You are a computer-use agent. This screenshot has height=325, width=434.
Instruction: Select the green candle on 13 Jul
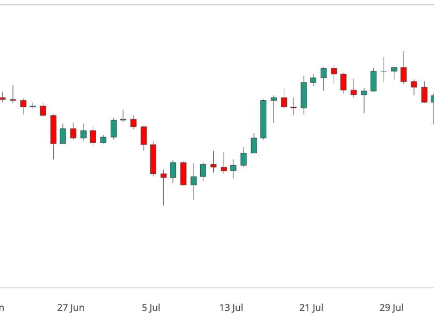[233, 168]
